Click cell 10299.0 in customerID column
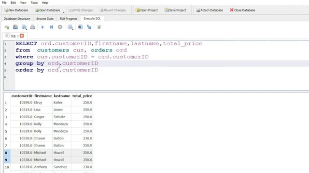 pyautogui.click(x=22, y=102)
